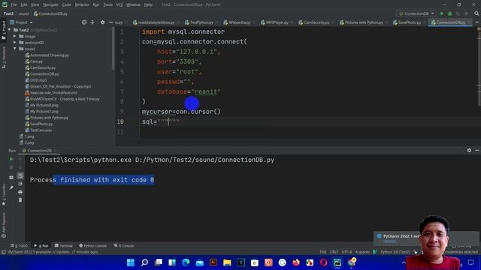Click Python interpreter status bar entry
The image size is (481, 270).
click(395, 252)
